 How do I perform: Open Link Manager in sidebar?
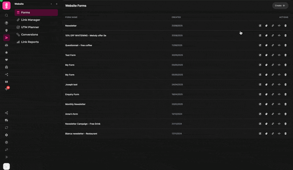point(31,20)
